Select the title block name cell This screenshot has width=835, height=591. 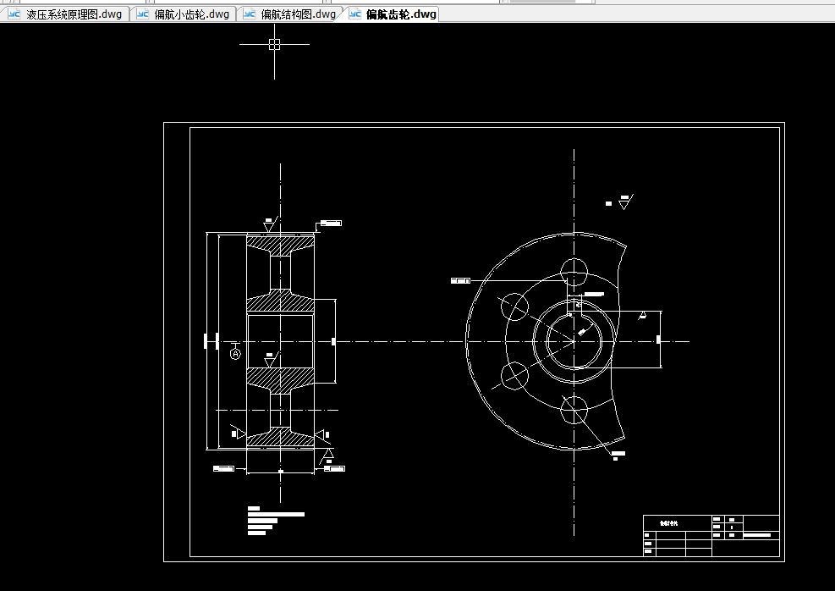(x=678, y=522)
